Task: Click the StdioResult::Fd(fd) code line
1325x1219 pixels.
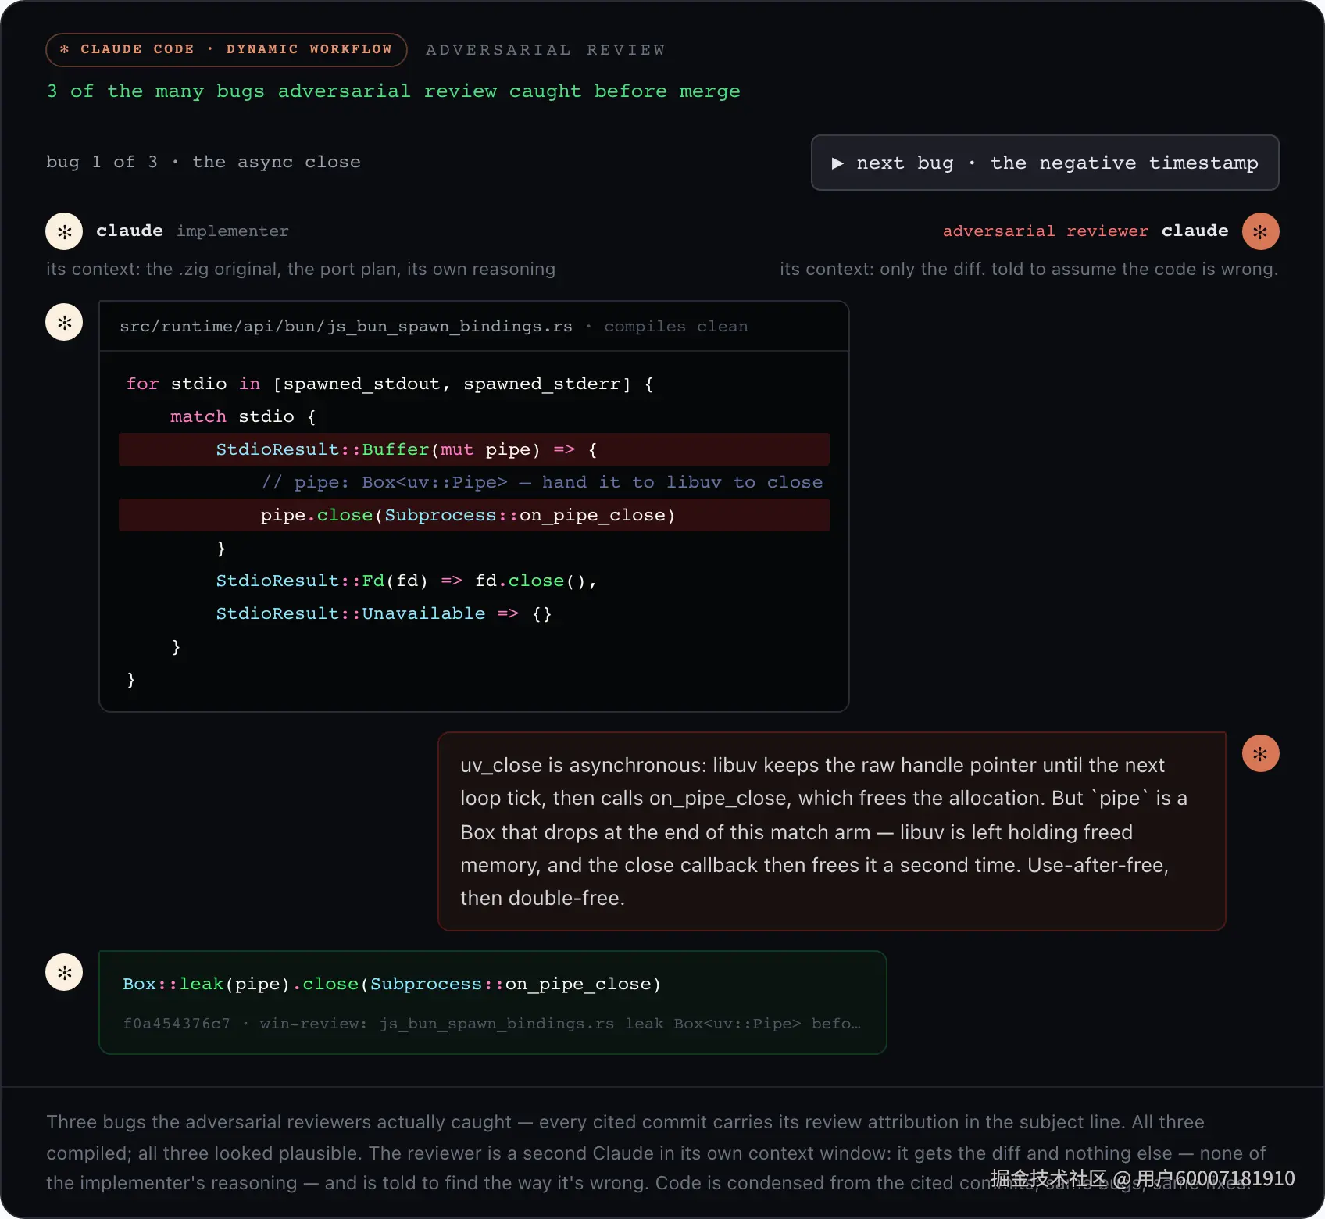Action: coord(406,581)
